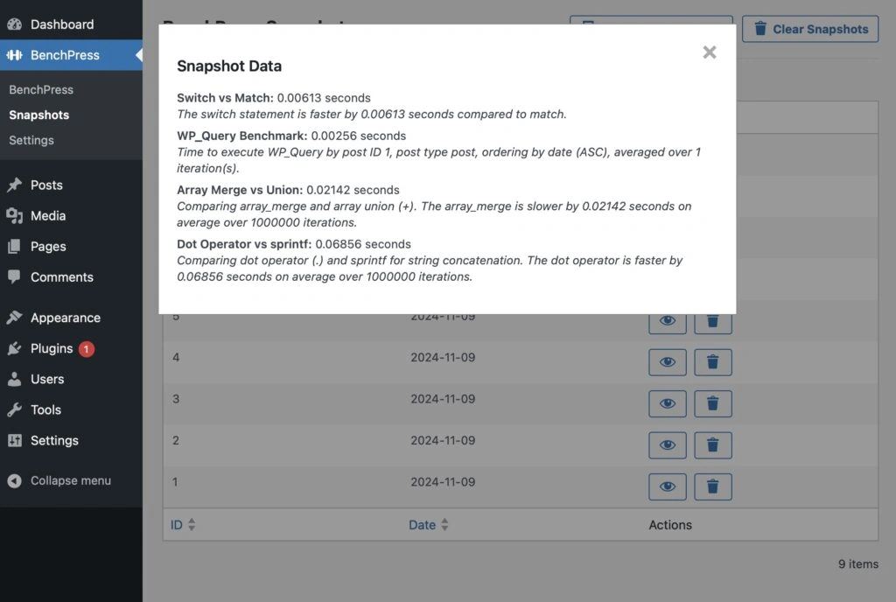Sort table by ID column arrows
The height and width of the screenshot is (602, 896).
coord(192,524)
